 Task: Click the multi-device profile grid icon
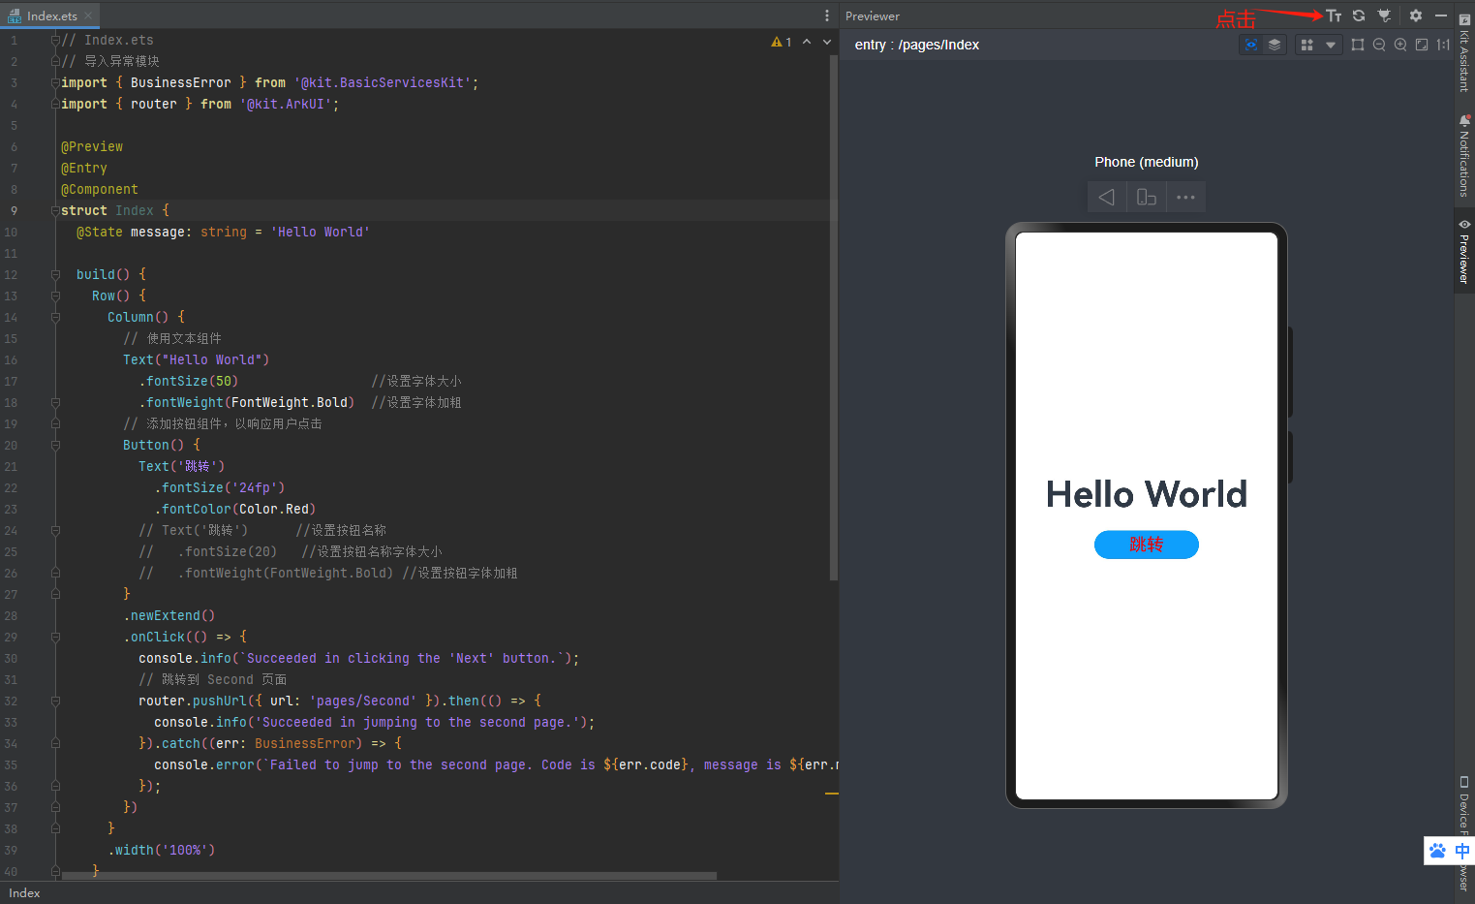point(1306,45)
